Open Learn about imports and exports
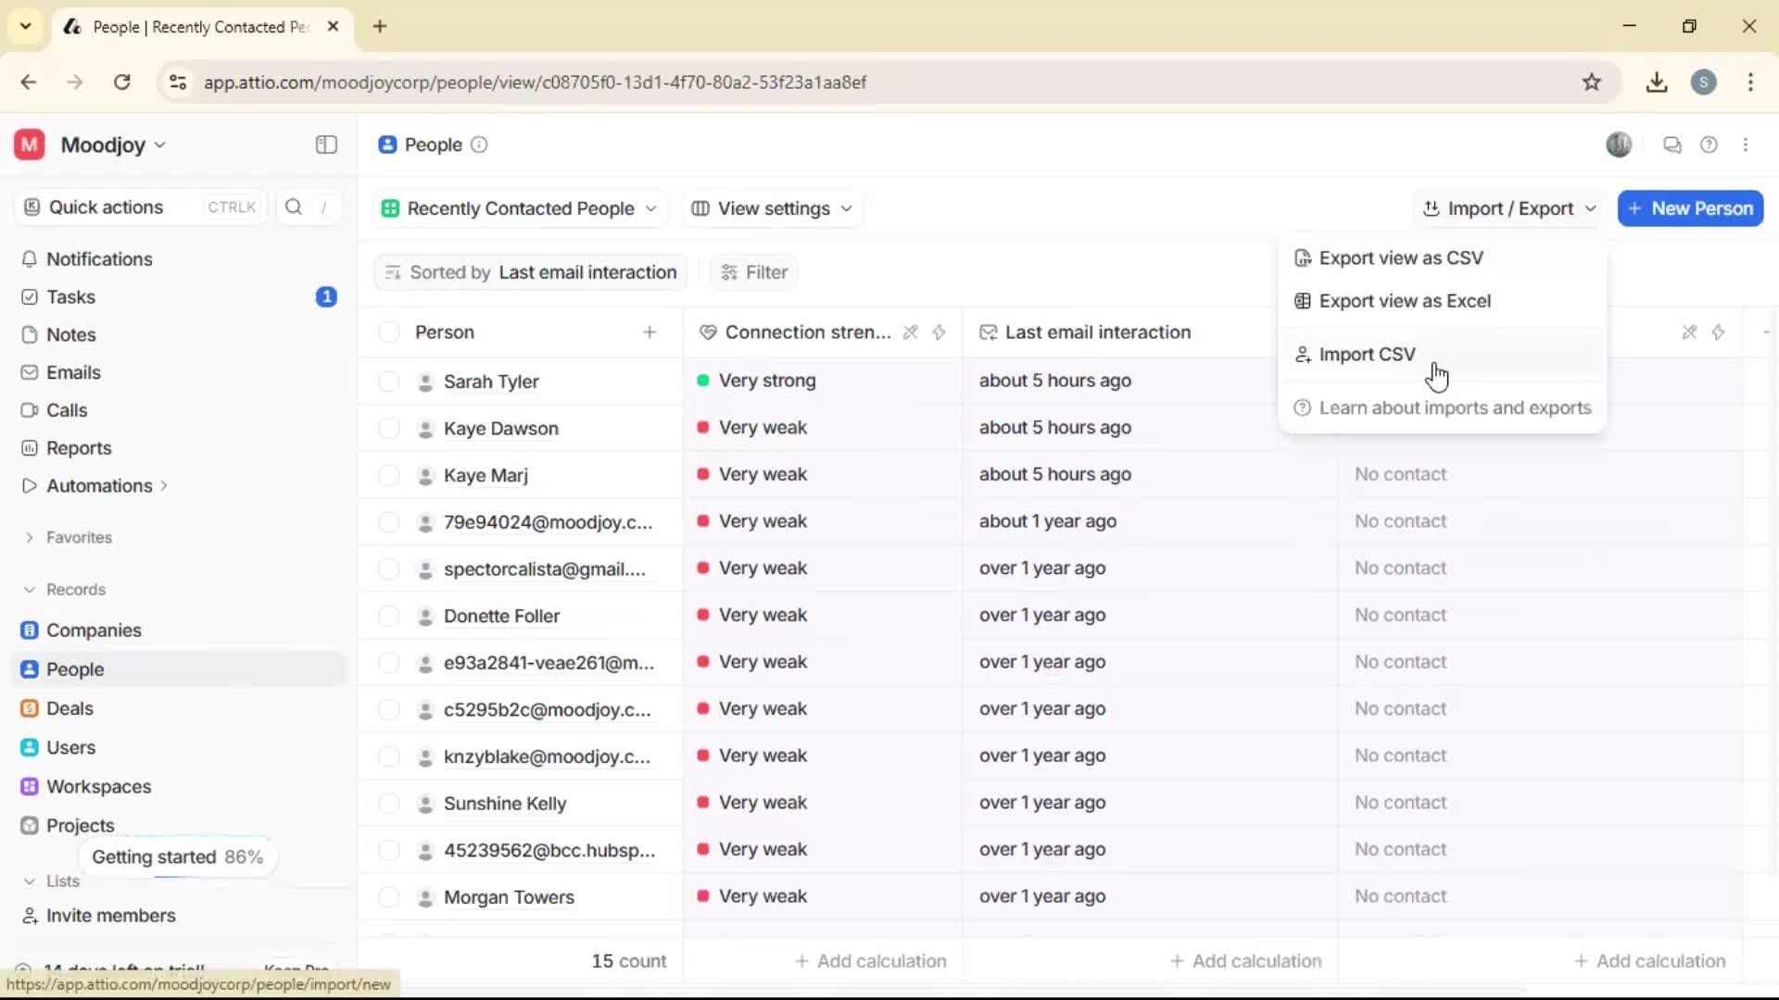 1441,408
